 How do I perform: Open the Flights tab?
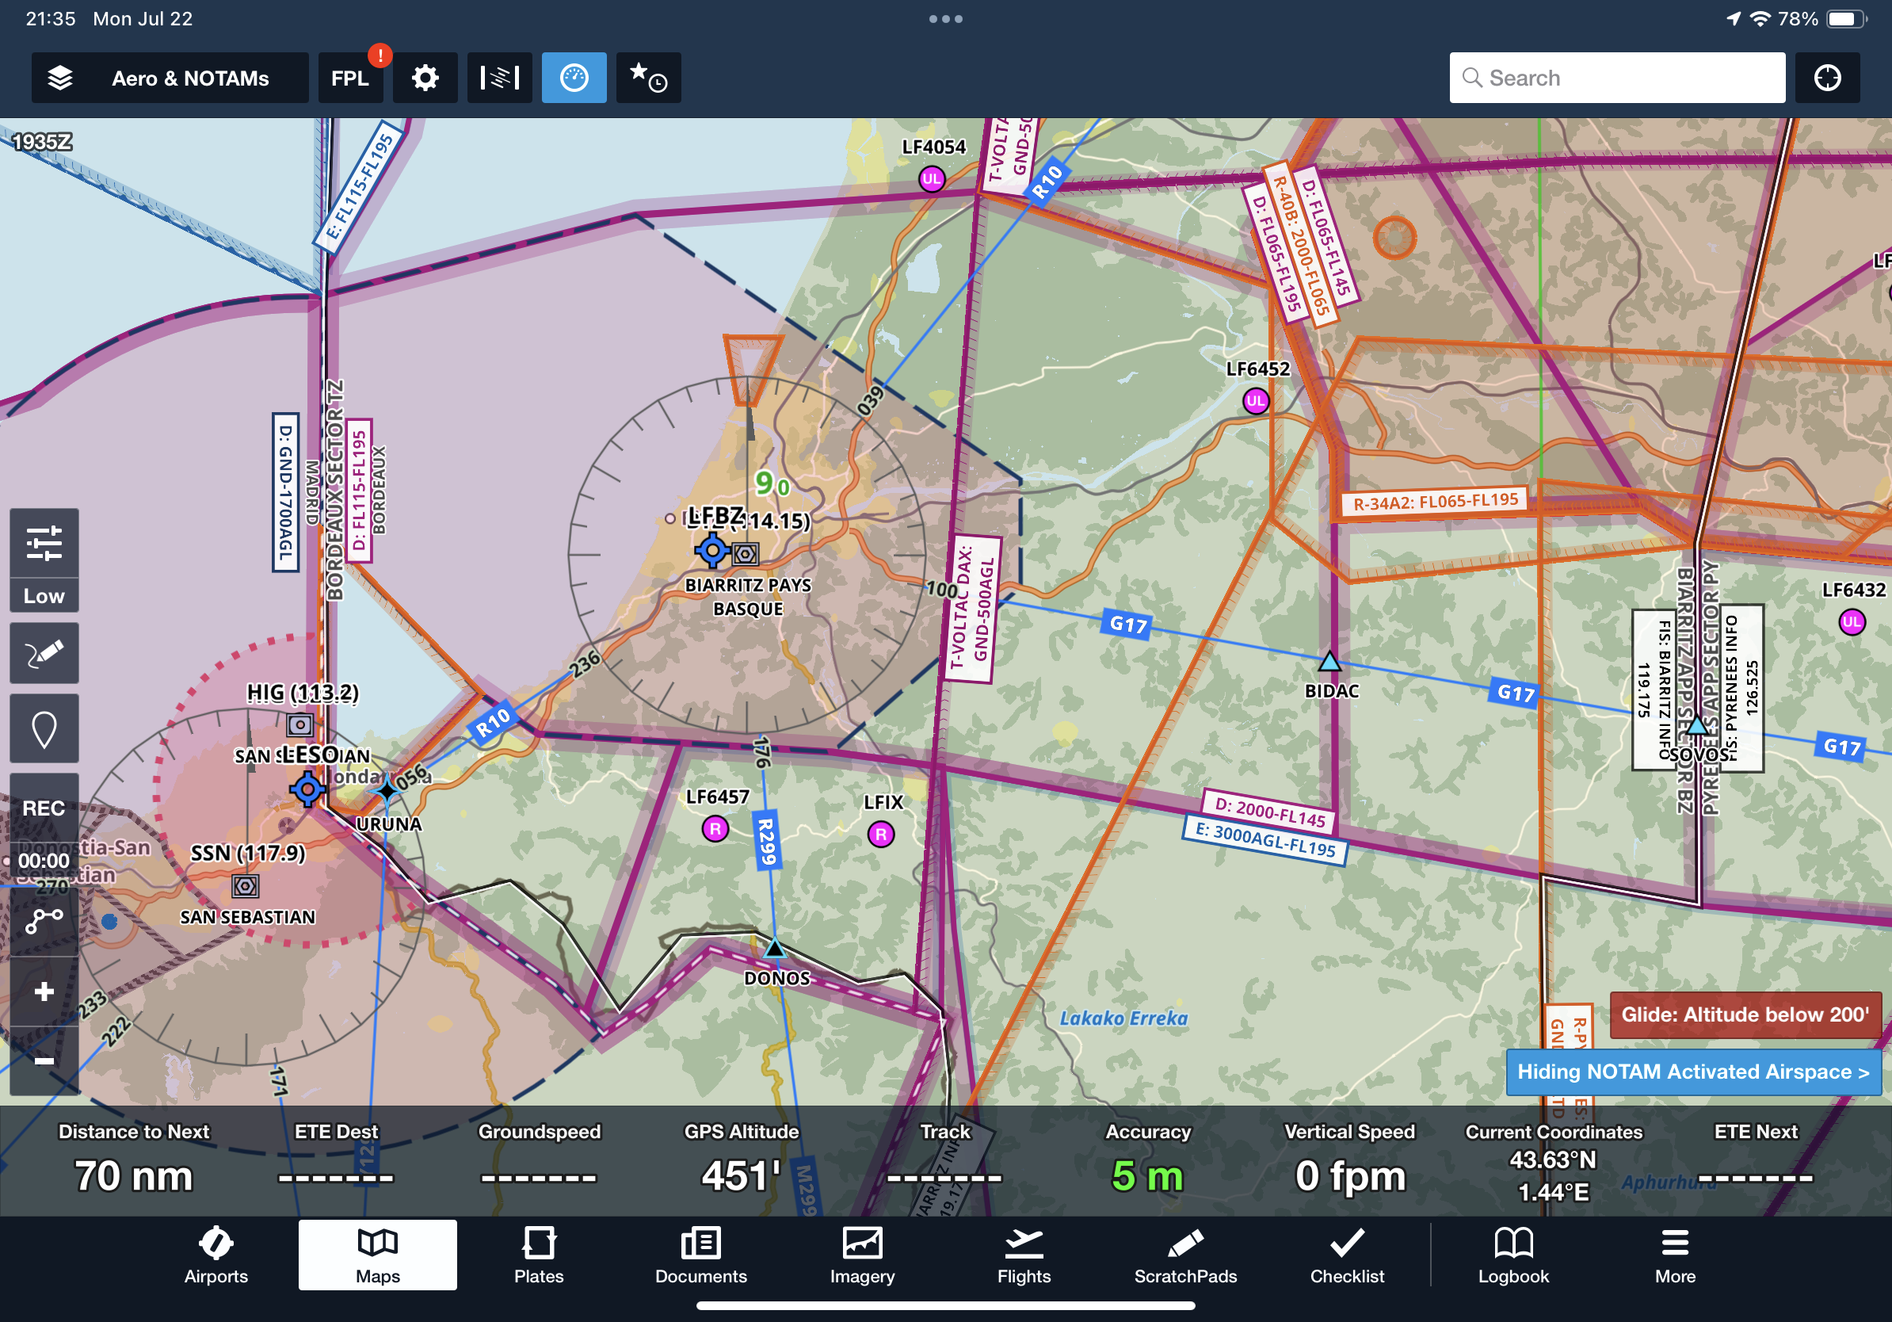(x=1024, y=1256)
